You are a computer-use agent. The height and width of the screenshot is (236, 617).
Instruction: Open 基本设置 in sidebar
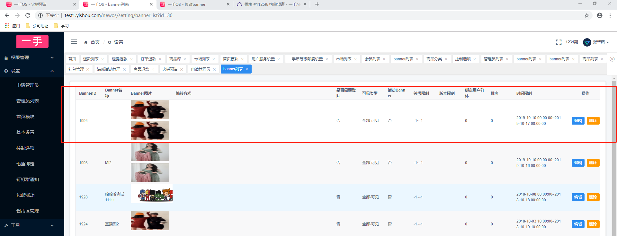tap(25, 132)
